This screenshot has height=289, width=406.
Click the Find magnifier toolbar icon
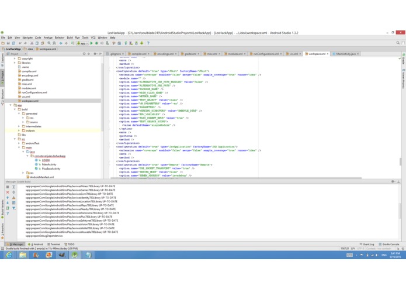click(x=49, y=43)
